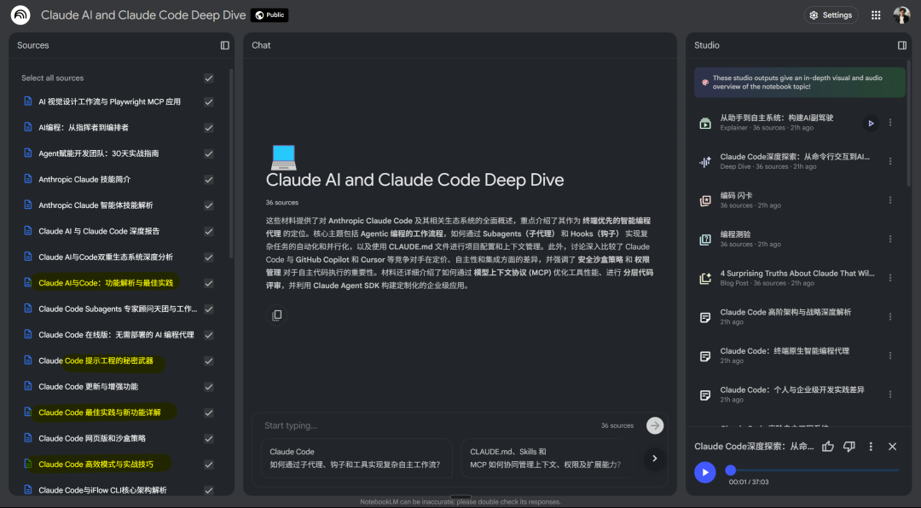Click the video overview icon for 从助手到自主系统
The height and width of the screenshot is (508, 921).
705,124
